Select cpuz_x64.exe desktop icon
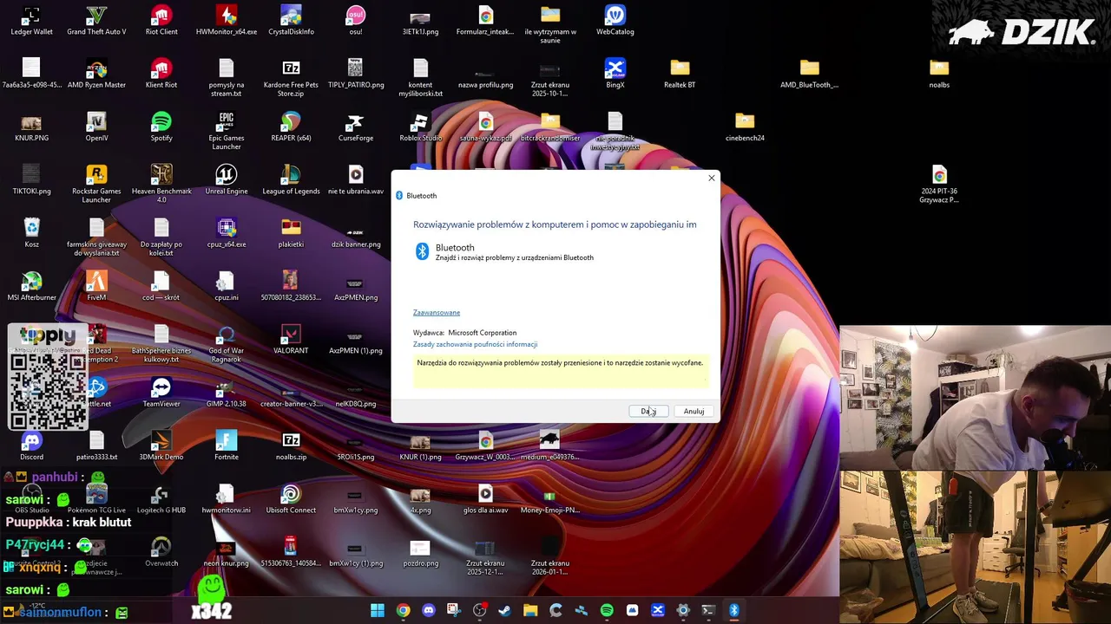 (227, 233)
